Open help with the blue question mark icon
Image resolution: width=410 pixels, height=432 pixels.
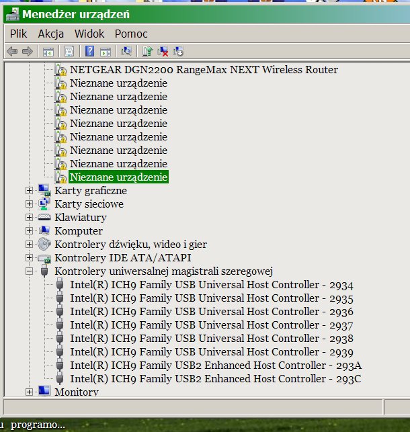point(89,51)
